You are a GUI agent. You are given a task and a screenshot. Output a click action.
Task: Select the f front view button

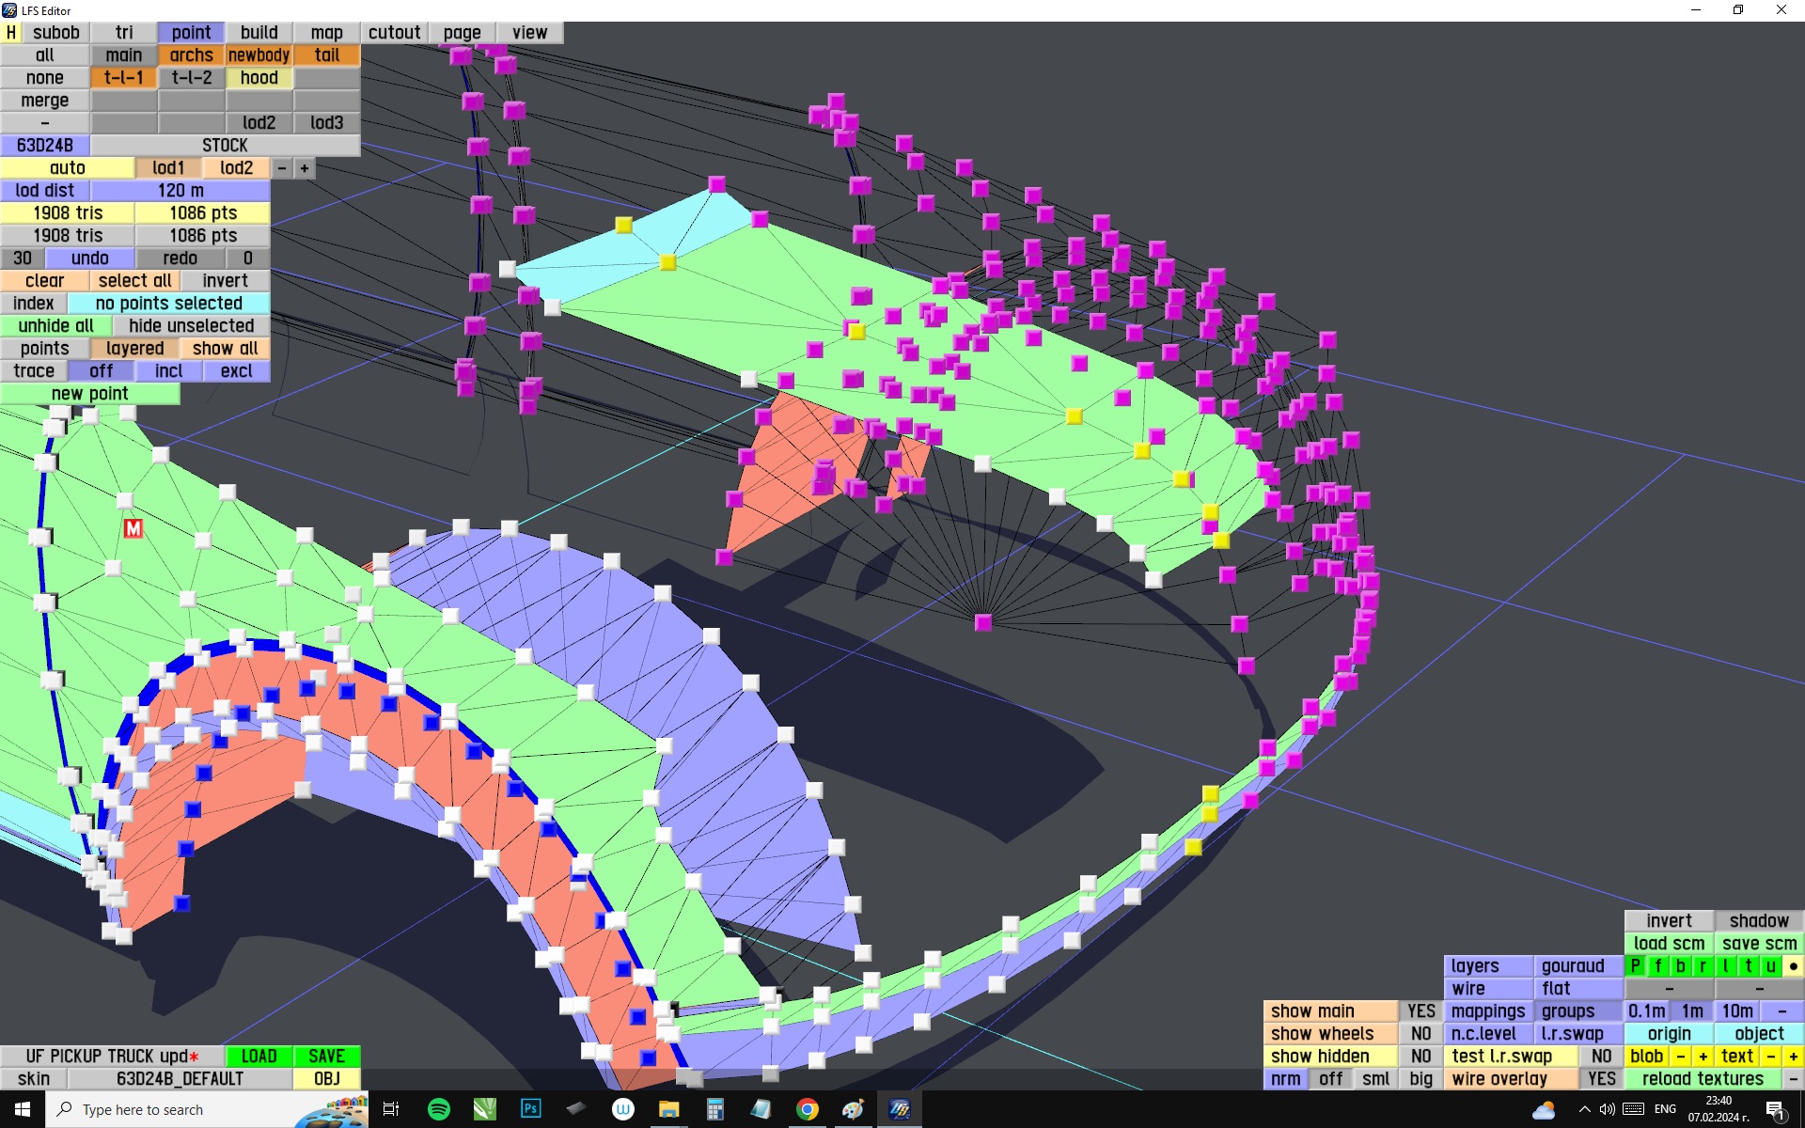1658,965
